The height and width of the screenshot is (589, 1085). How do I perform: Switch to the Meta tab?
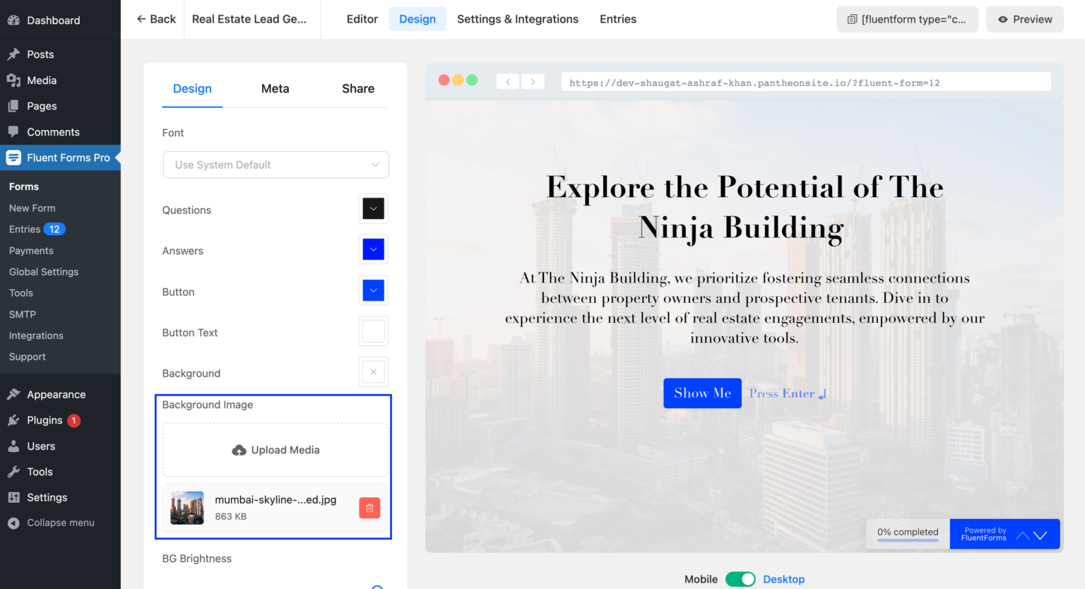coord(275,88)
